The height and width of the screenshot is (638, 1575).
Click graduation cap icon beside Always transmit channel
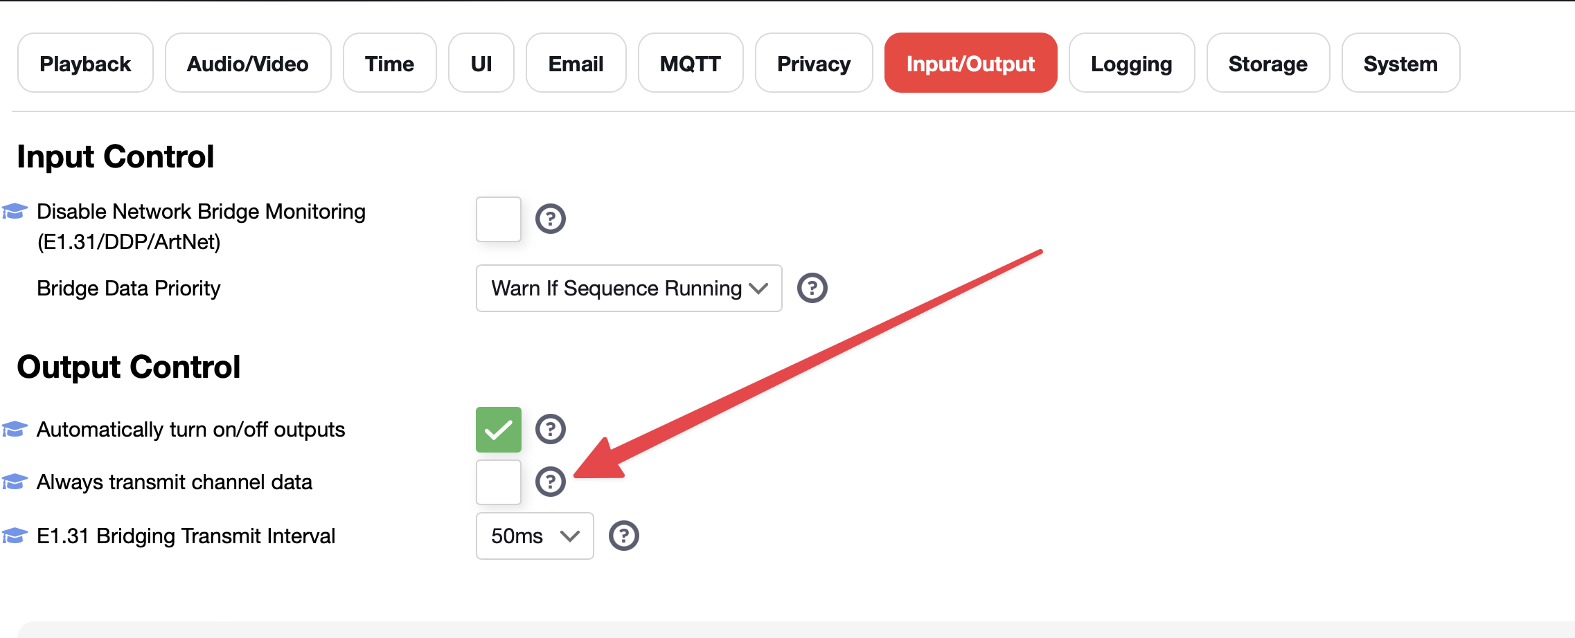pyautogui.click(x=15, y=482)
